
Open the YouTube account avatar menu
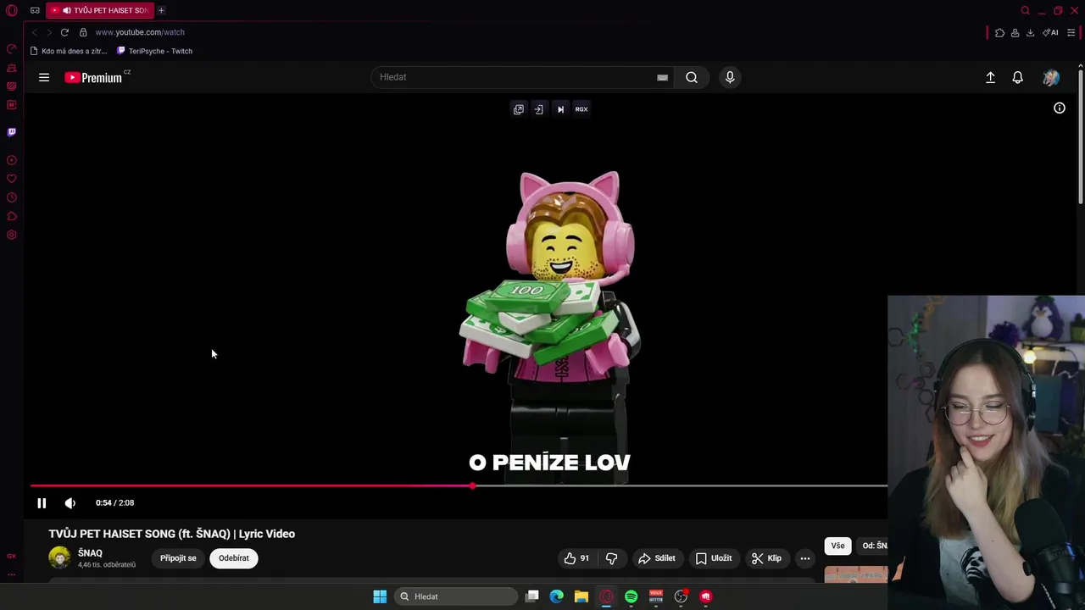click(1051, 77)
